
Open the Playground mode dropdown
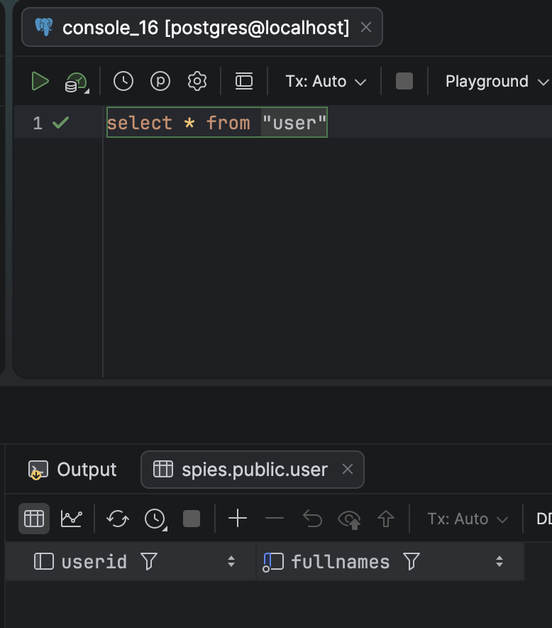click(x=497, y=81)
